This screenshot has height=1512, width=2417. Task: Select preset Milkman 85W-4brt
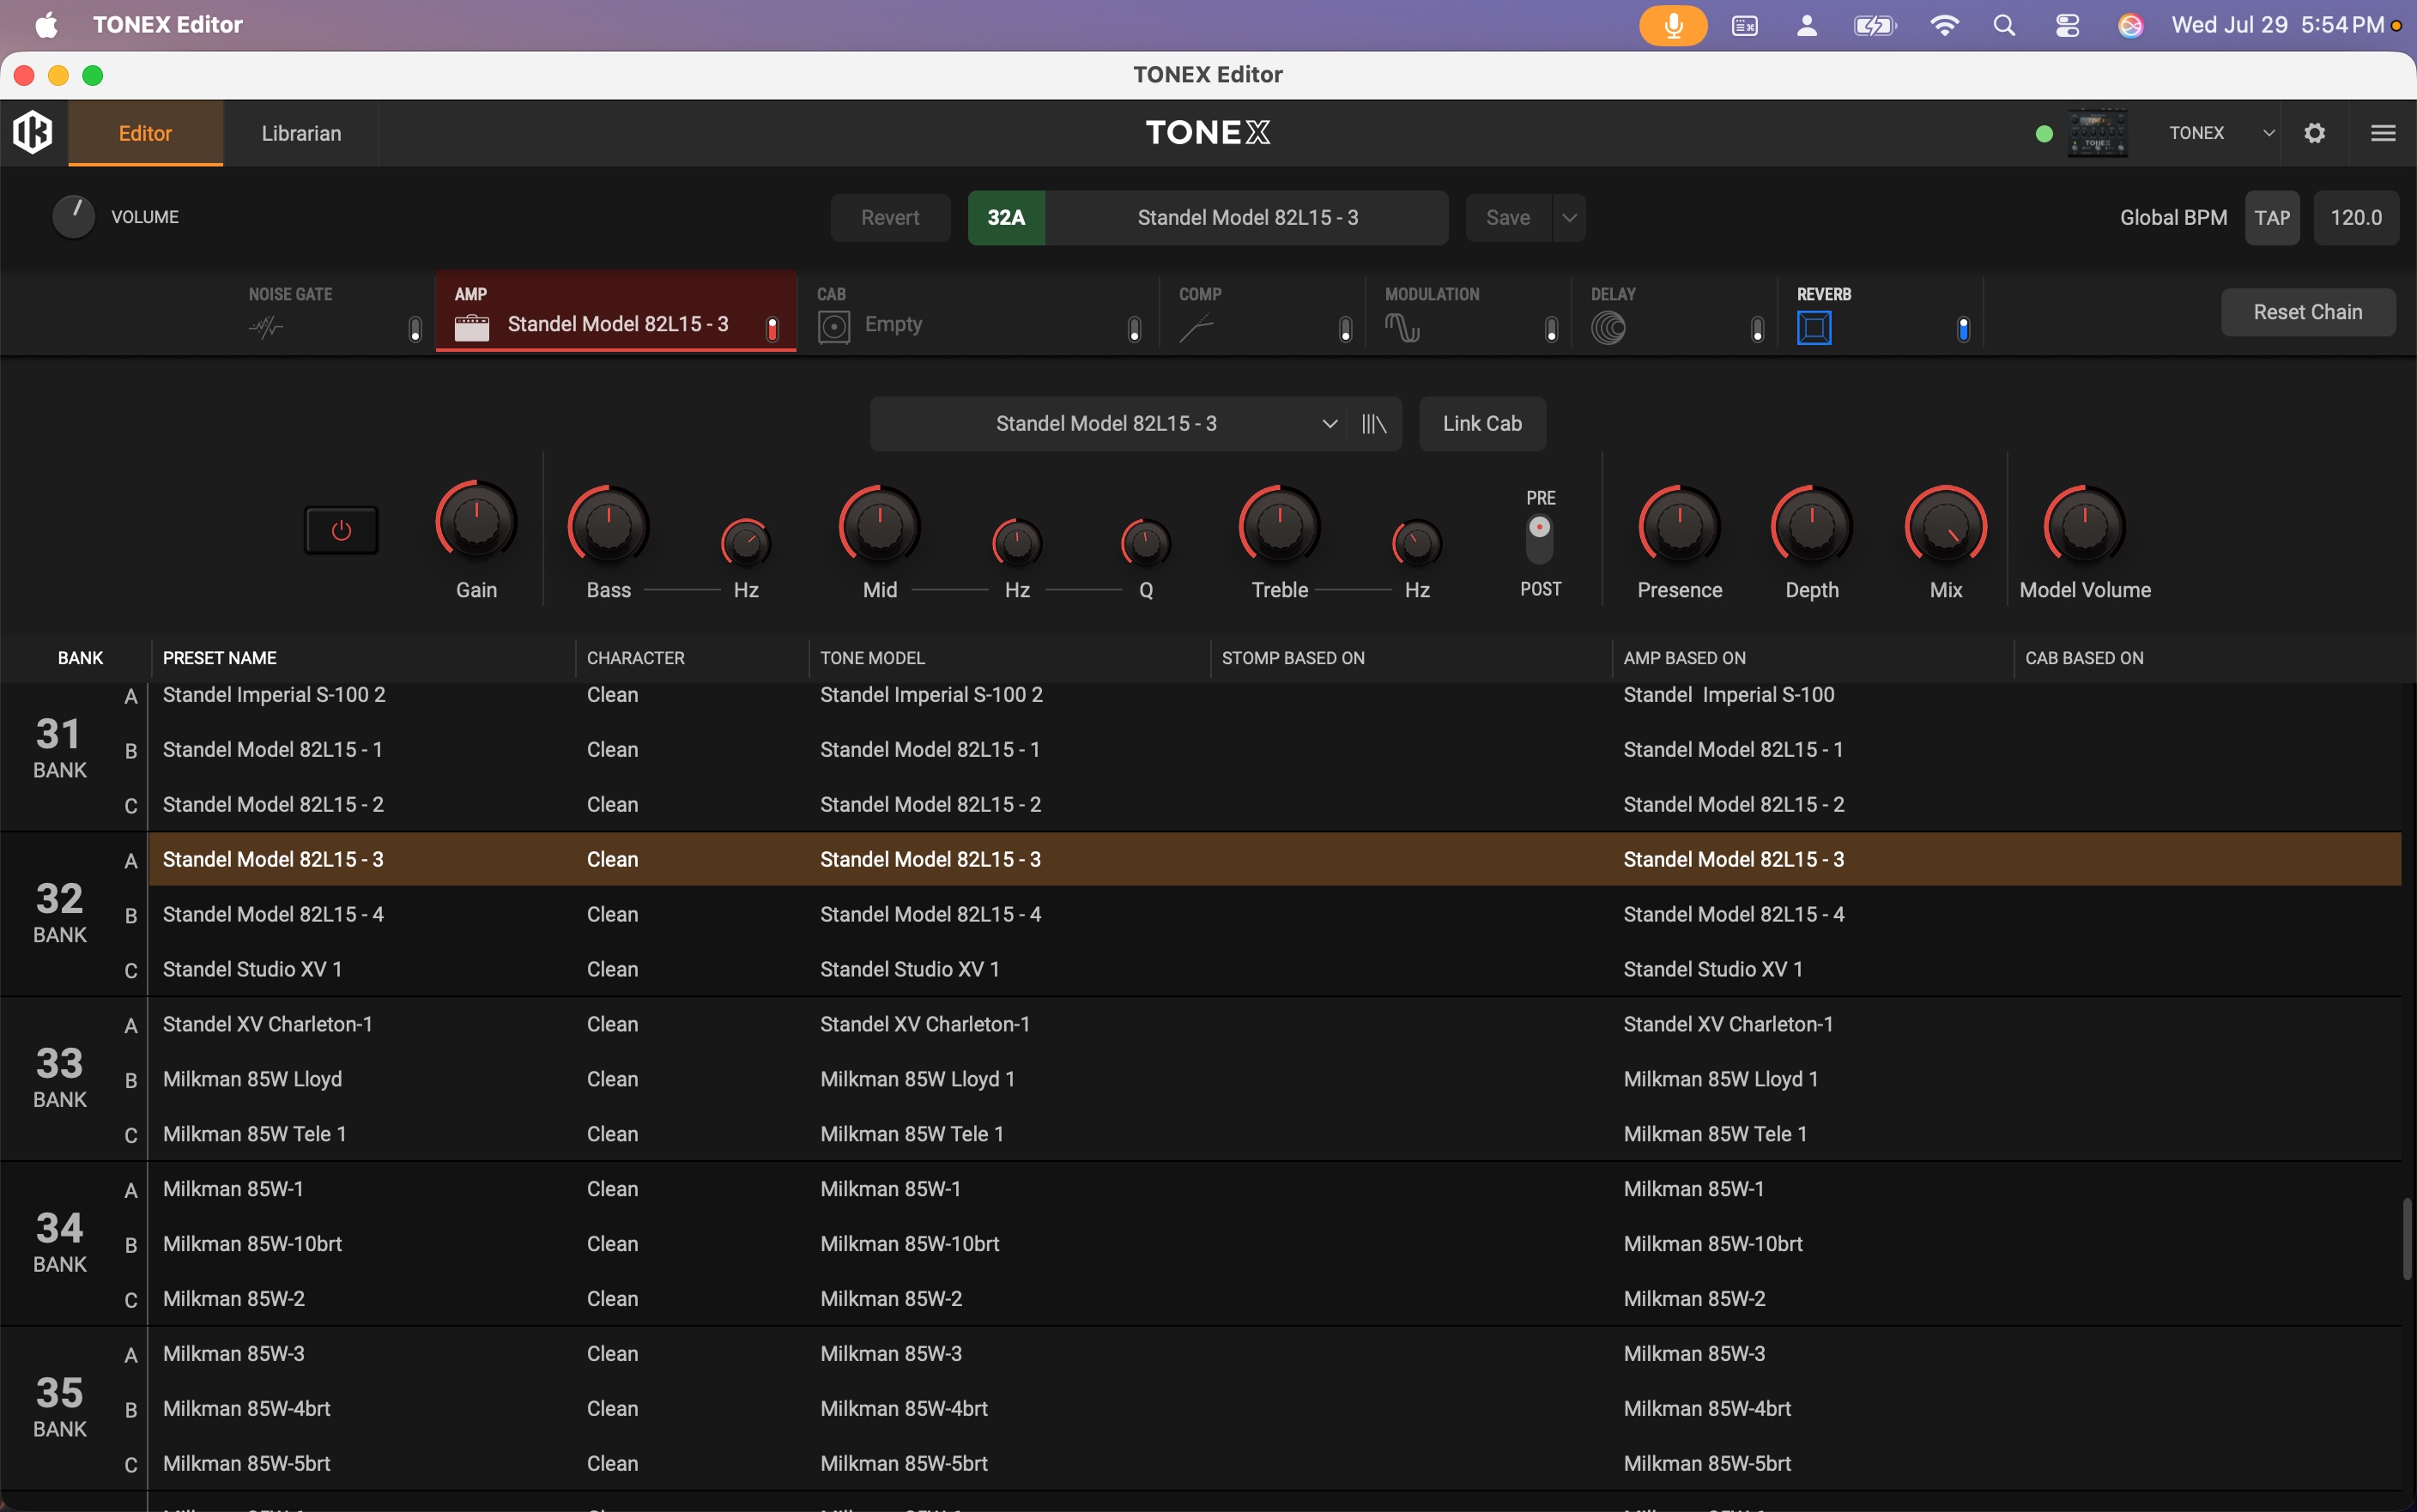(x=1275, y=1409)
